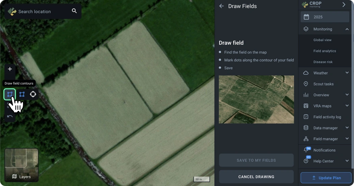
Task: Open the Layers map thumbnail
Action: tap(21, 165)
